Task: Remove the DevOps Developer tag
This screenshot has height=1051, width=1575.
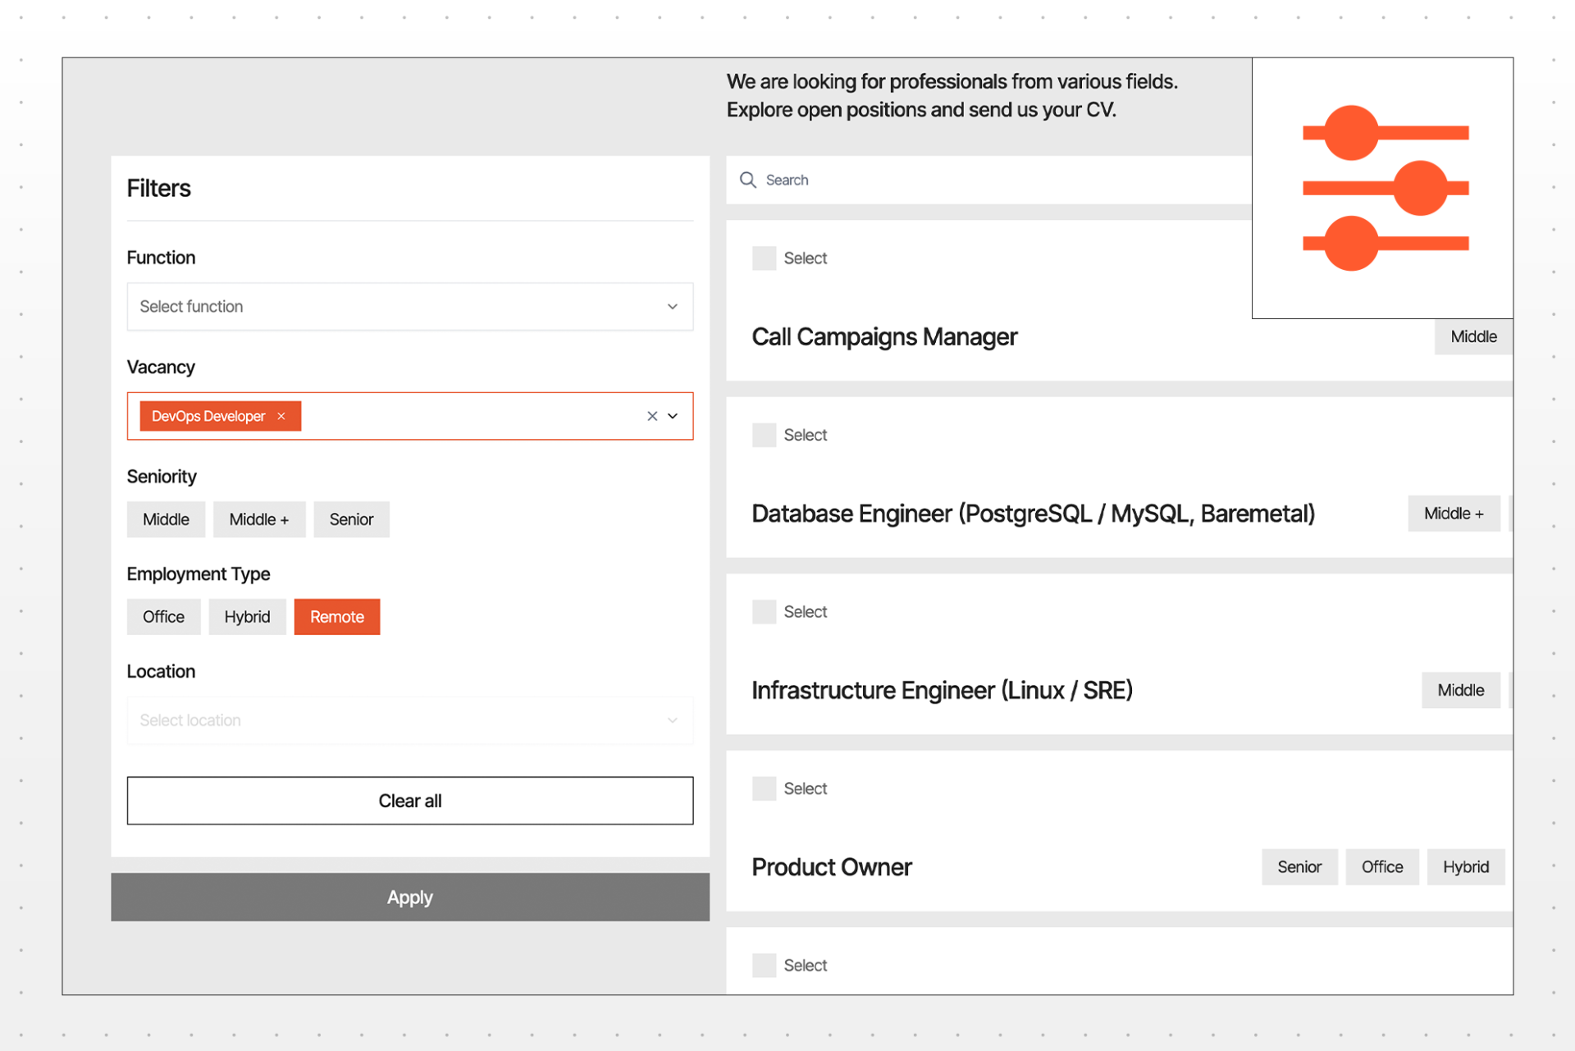Action: coord(281,416)
